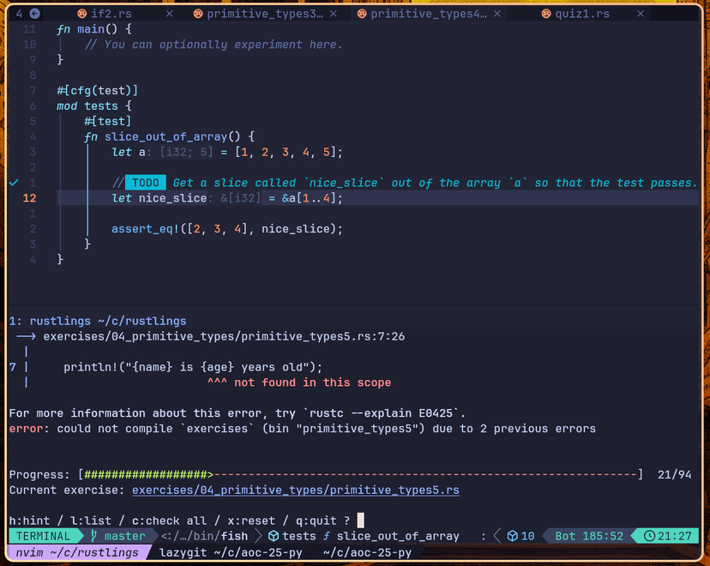Click the TODO highlighted comment tag
The image size is (710, 566).
[145, 183]
